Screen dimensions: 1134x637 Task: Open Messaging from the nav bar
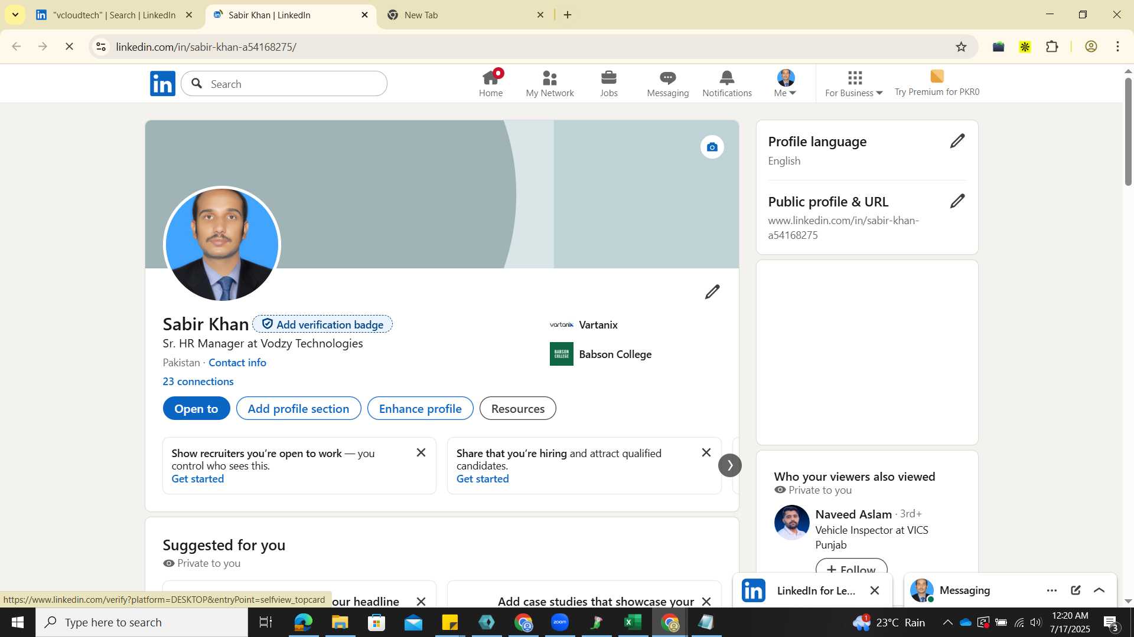coord(668,84)
